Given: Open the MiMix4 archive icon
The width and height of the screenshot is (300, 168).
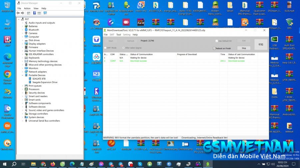Looking at the screenshot, I should click(289, 127).
